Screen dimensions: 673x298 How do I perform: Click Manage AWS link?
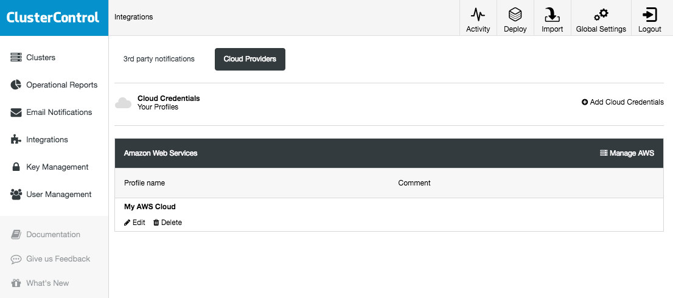tap(627, 153)
